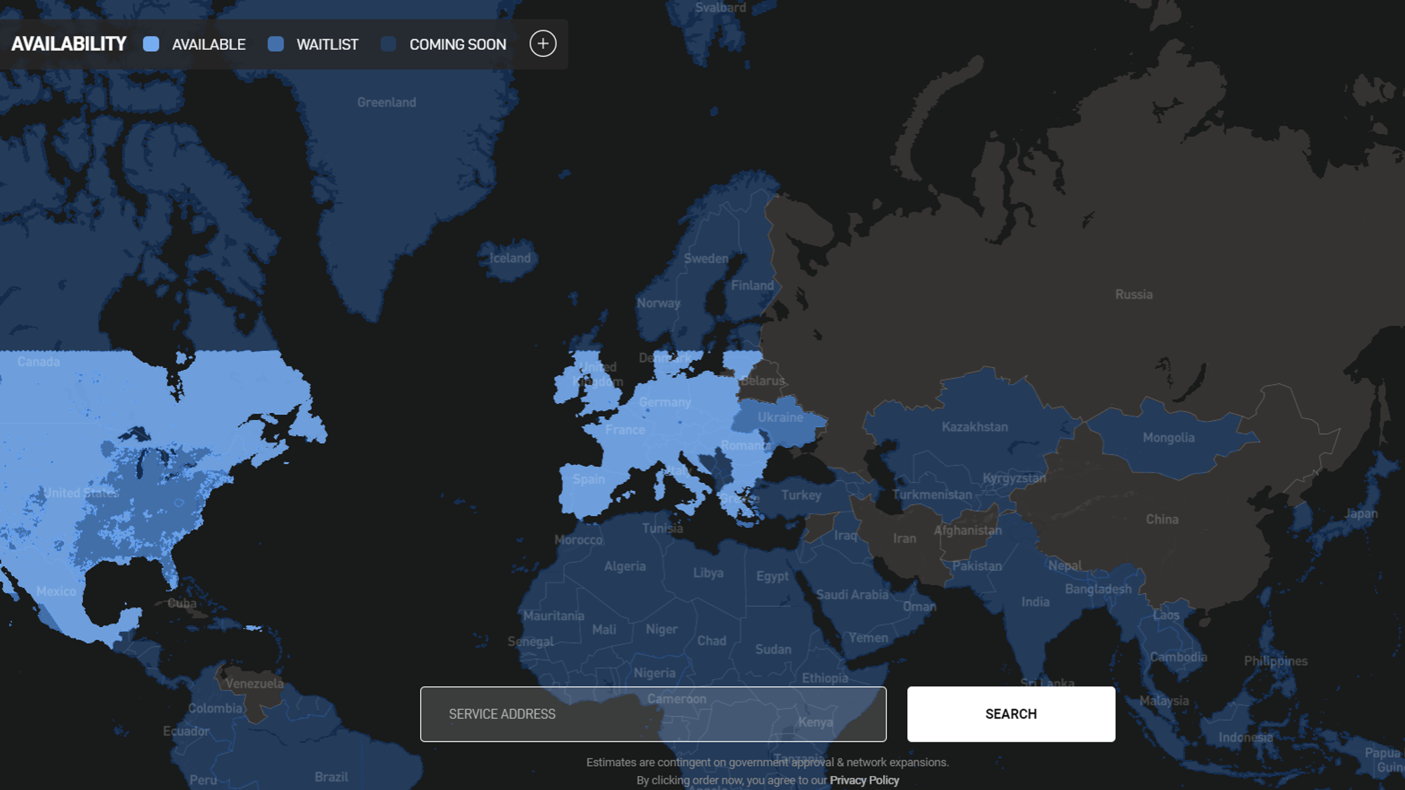Click the Waitlist blue color swatch

pos(276,44)
